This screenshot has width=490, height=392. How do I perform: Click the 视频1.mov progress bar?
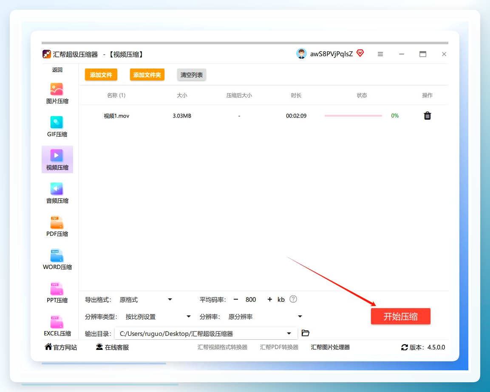pyautogui.click(x=354, y=116)
